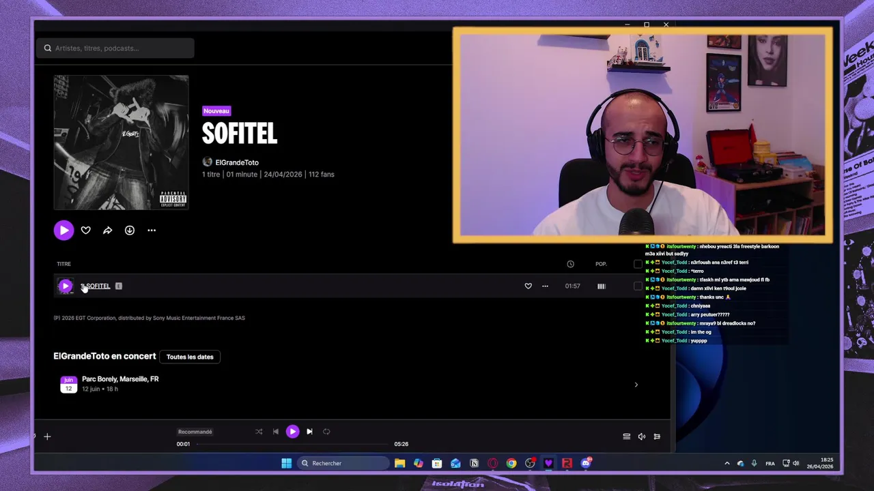Open OBS Studio from taskbar

(530, 464)
